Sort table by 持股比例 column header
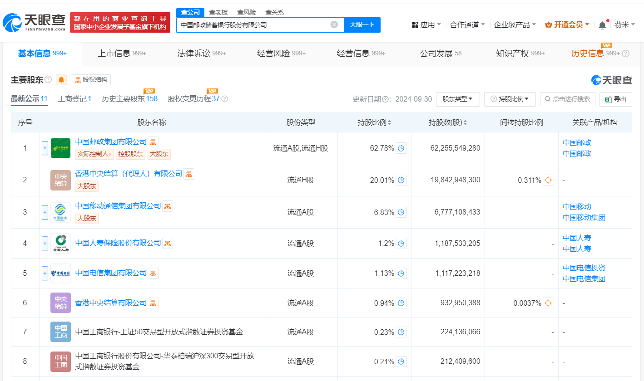 (374, 122)
